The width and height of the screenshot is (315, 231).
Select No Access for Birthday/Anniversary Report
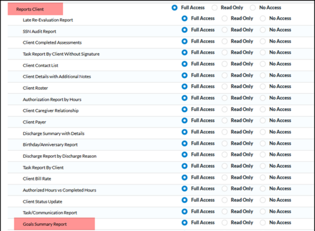tap(262, 143)
